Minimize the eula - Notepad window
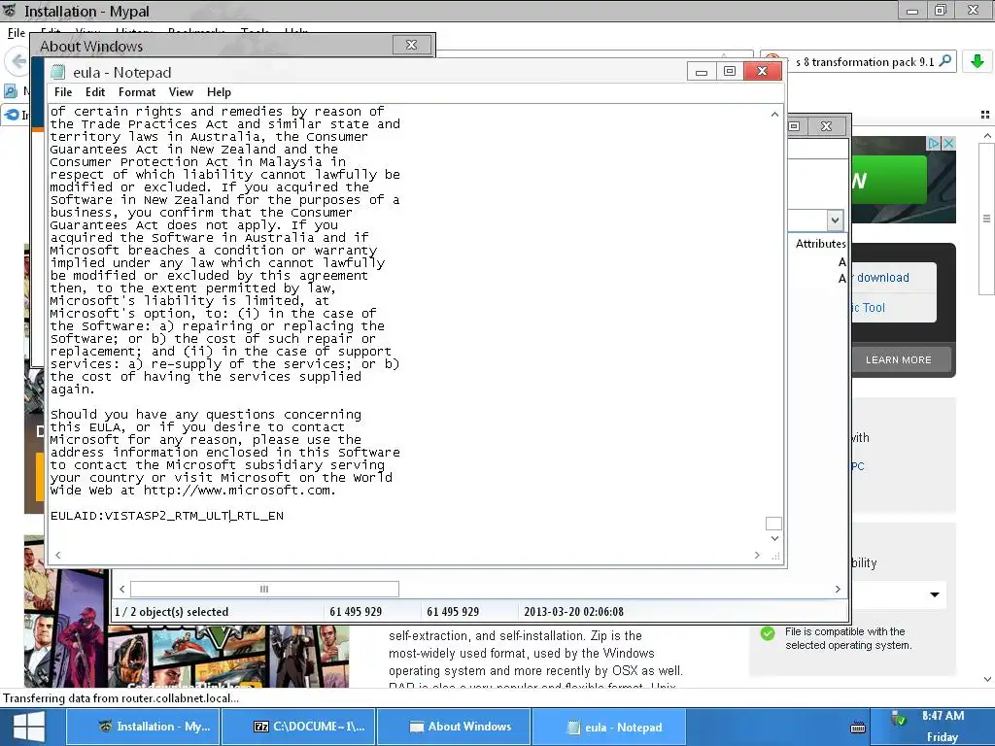This screenshot has width=995, height=746. click(x=702, y=72)
